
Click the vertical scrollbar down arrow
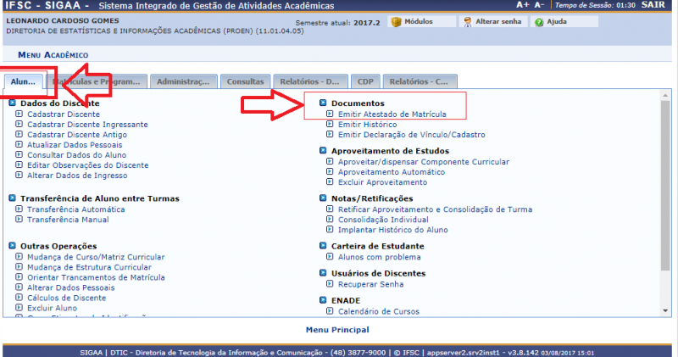coord(665,313)
